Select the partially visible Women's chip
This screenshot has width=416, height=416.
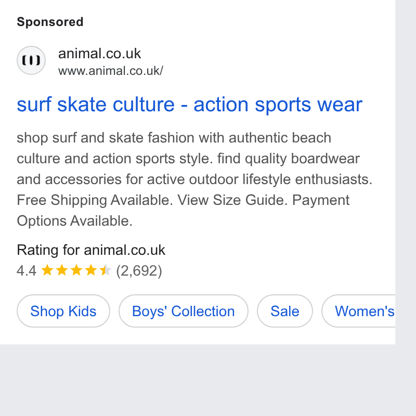click(358, 311)
